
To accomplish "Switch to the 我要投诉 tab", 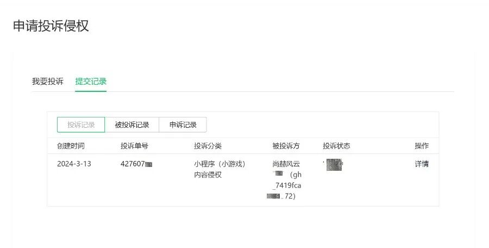I will (48, 82).
